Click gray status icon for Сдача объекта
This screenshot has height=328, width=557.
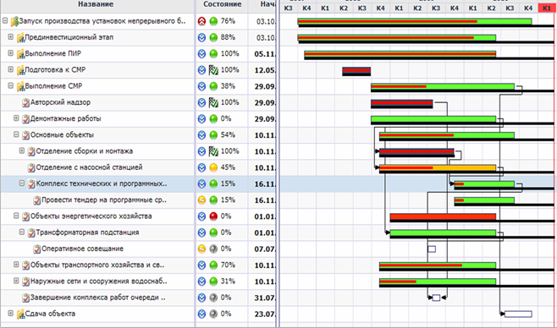[x=213, y=314]
